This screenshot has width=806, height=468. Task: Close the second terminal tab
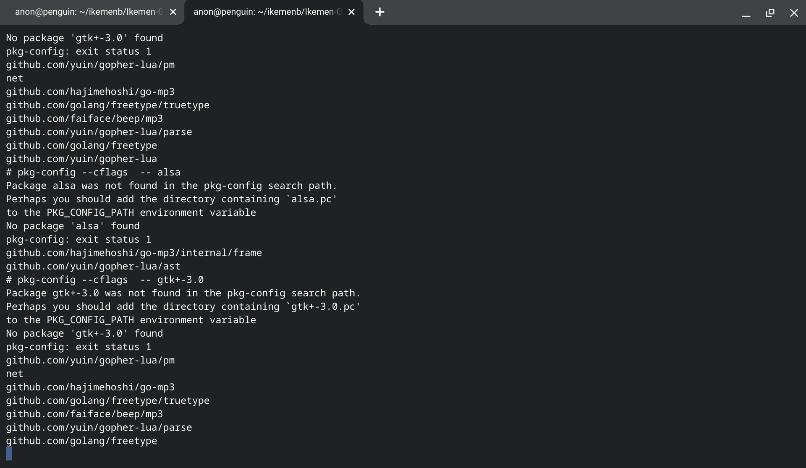[351, 12]
